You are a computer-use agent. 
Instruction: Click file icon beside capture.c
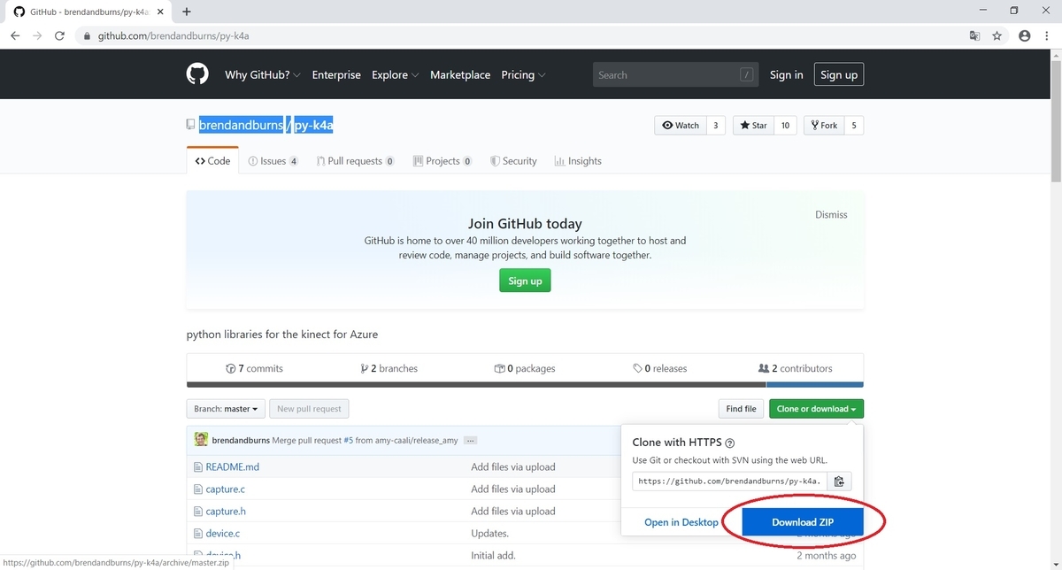[x=198, y=489]
